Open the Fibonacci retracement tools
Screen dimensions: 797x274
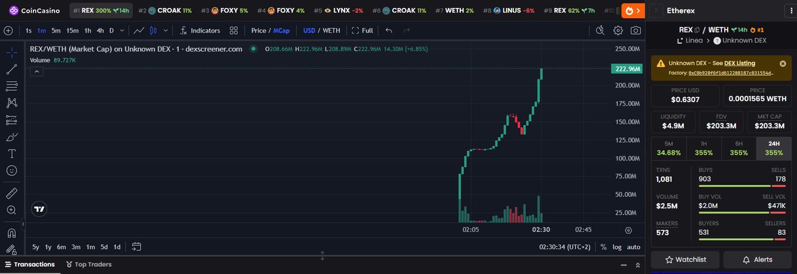point(11,86)
